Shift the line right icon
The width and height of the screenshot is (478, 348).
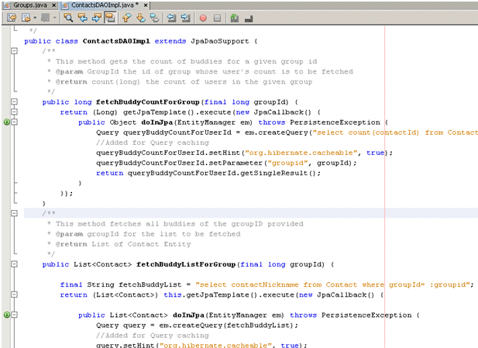click(x=186, y=18)
